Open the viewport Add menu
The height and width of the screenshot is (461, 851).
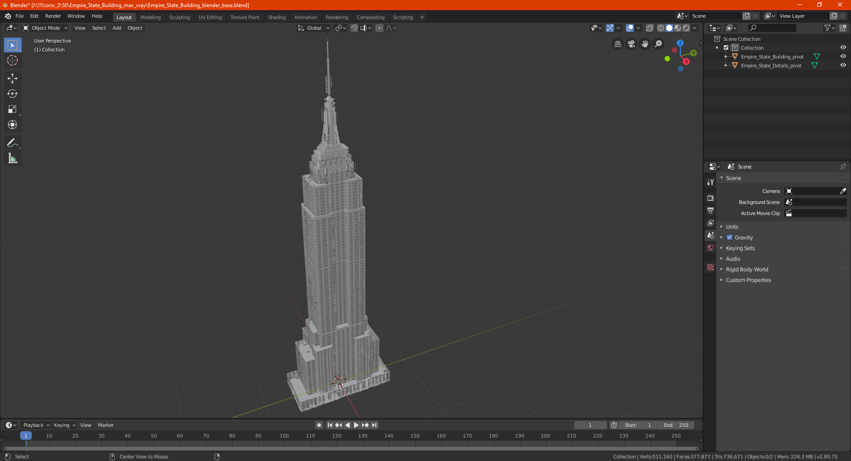pyautogui.click(x=117, y=28)
